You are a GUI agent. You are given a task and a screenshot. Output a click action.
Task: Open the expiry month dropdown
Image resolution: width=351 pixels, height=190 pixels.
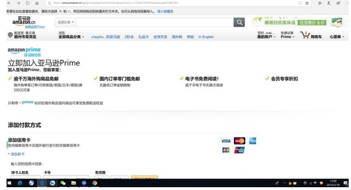(x=101, y=177)
